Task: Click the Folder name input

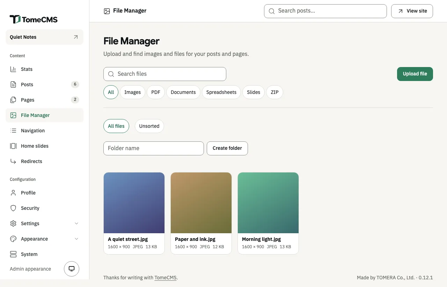Action: [154, 148]
